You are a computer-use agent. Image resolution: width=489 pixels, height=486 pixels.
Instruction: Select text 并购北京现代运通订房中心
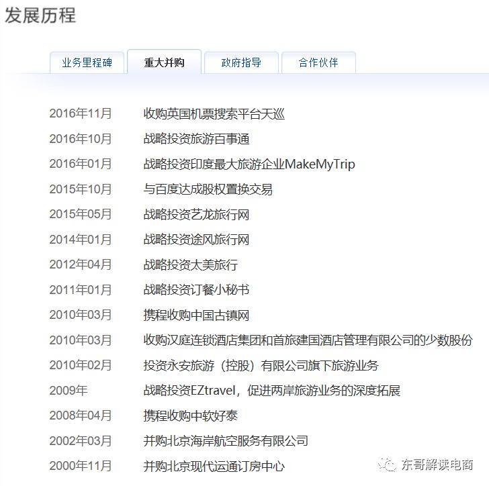coord(214,467)
